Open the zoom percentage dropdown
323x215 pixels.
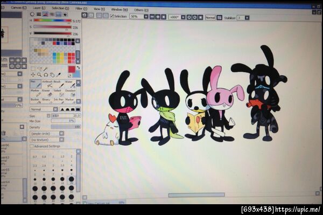tap(146, 17)
